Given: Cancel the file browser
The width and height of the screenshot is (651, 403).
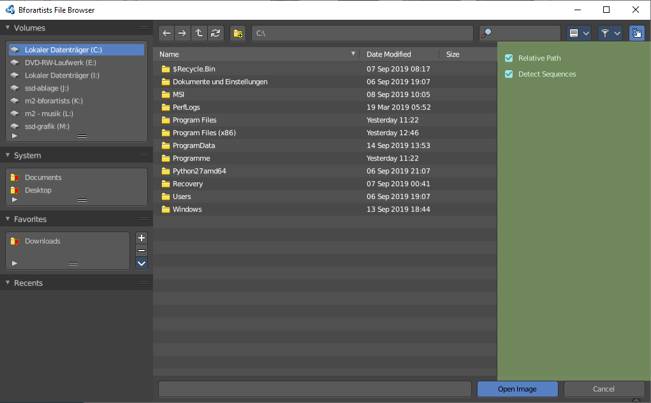Looking at the screenshot, I should (x=604, y=389).
